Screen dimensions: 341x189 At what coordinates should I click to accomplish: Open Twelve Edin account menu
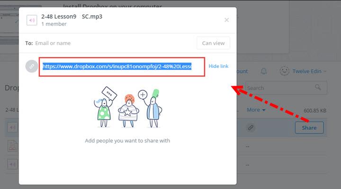pyautogui.click(x=309, y=71)
